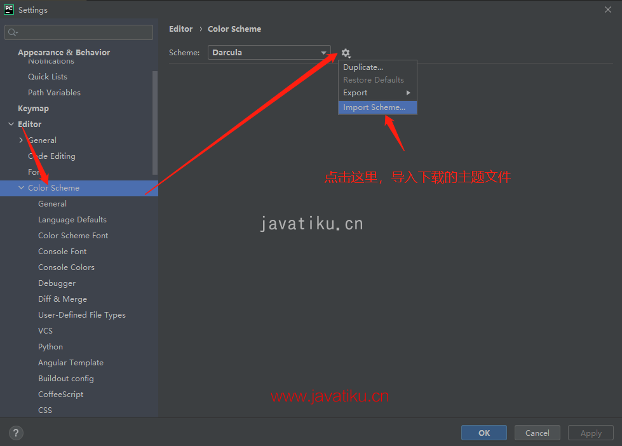Go to Language Defaults settings

pos(72,220)
